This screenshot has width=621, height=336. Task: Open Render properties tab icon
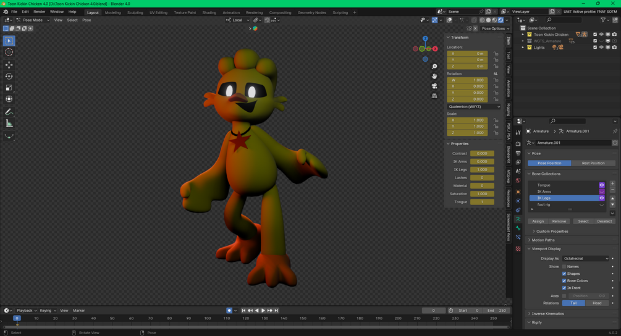[x=518, y=144]
